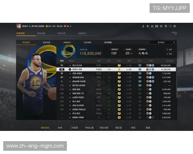Viewport: 193px width, 154px height.
Task: Click the headset customer support icon
Action: pyautogui.click(x=170, y=26)
